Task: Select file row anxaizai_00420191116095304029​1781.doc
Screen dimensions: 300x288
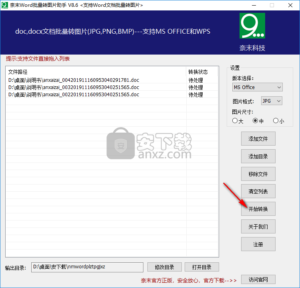Action: tap(112, 80)
